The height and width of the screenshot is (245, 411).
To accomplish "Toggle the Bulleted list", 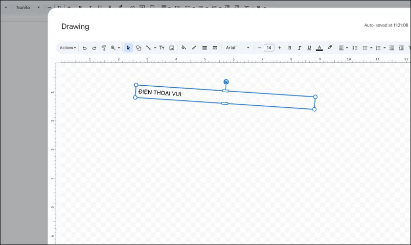I will [365, 48].
